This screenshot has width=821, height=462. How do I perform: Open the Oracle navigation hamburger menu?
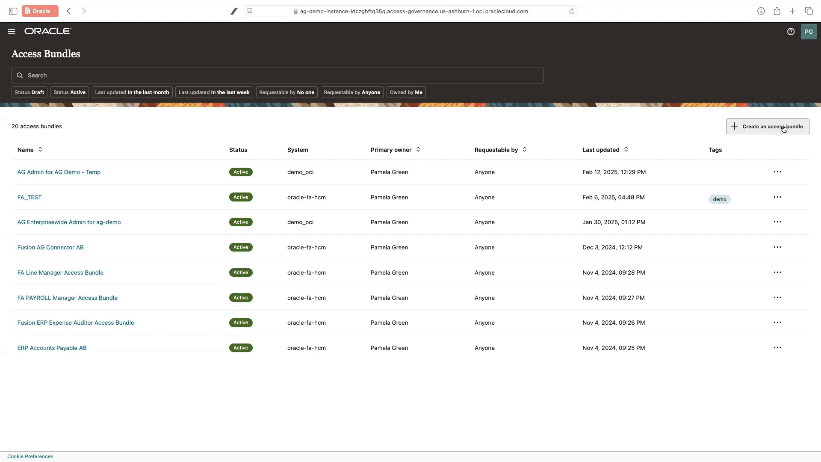[x=11, y=31]
